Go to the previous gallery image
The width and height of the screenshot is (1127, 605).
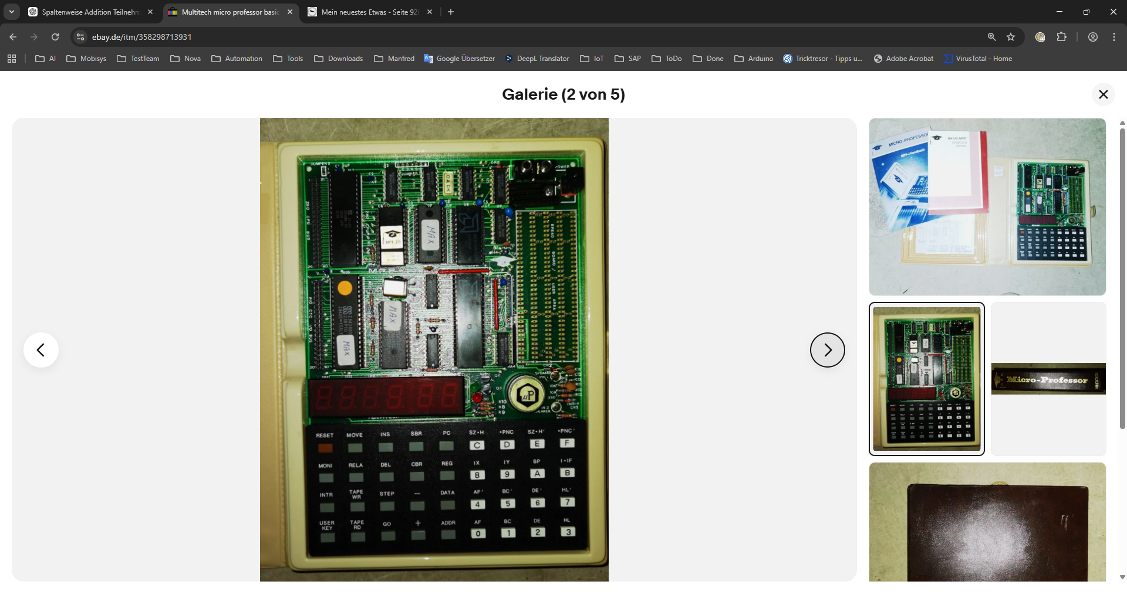tap(41, 350)
